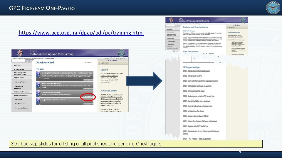Open Unique Identification in Purchase Card sidebar

pos(21,108)
